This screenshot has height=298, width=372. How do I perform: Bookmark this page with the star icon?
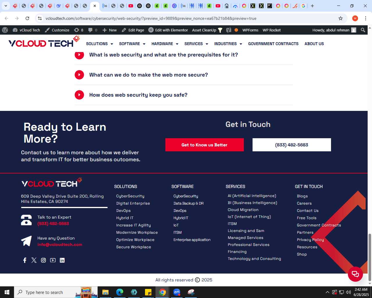[341, 18]
